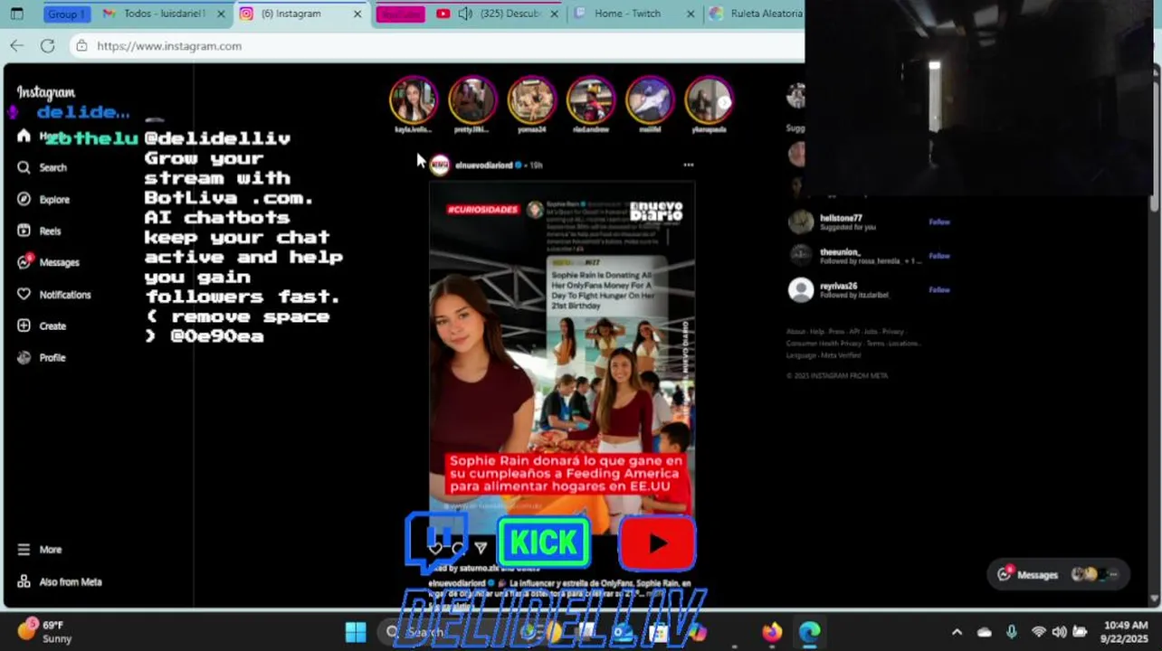Mute the (325) Descubr YouTube tab audio
The width and height of the screenshot is (1162, 651).
[x=465, y=14]
